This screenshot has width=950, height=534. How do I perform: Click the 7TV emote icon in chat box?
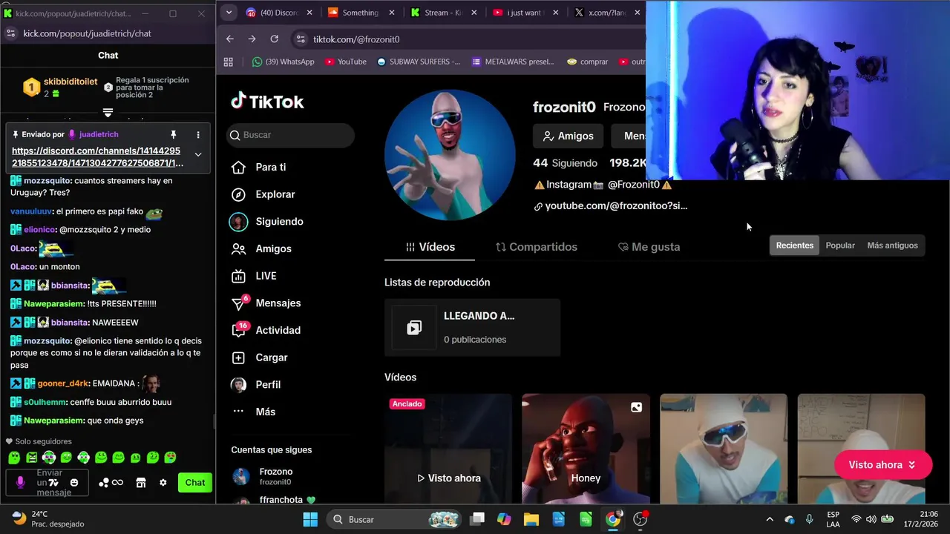[53, 482]
